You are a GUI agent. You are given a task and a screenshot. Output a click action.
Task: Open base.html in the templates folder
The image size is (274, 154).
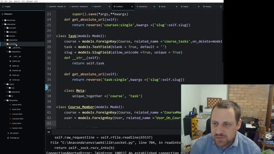coord(16,110)
